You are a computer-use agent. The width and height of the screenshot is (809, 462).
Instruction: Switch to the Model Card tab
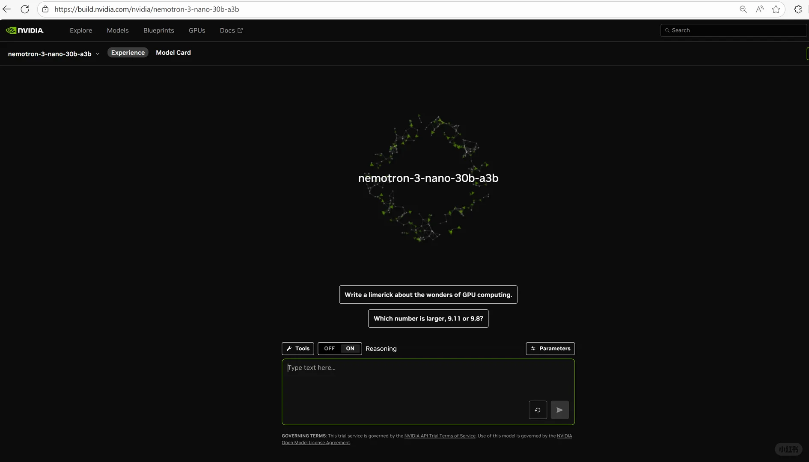coord(173,52)
